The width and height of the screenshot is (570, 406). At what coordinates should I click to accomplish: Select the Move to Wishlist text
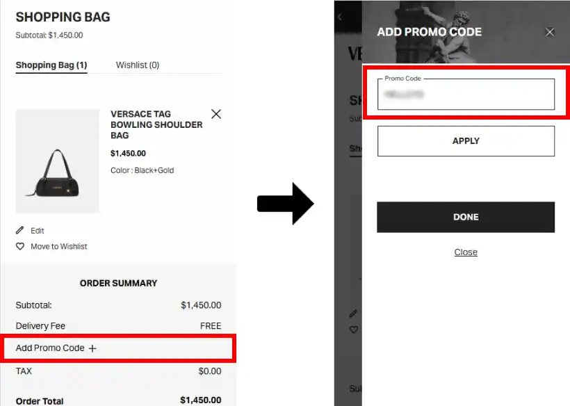[x=59, y=247]
